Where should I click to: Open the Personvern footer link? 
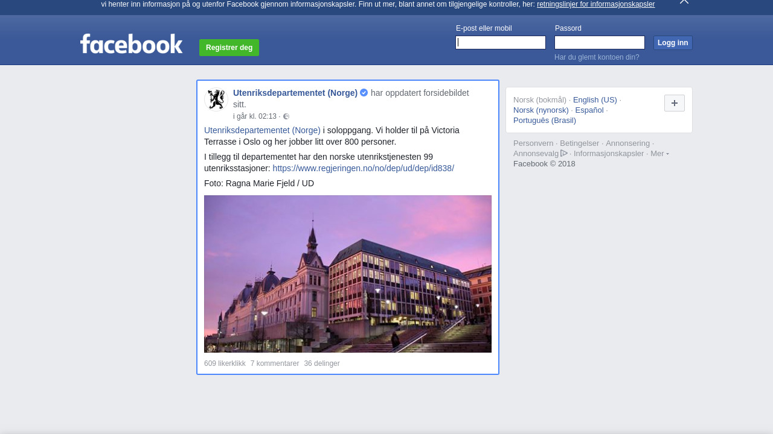pyautogui.click(x=533, y=143)
